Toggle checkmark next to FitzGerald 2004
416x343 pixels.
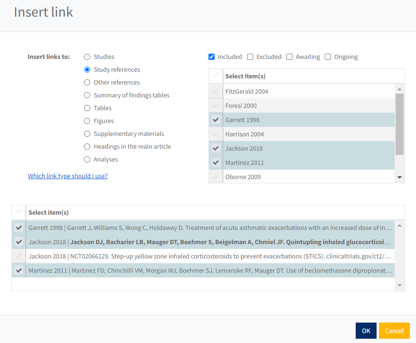pyautogui.click(x=216, y=91)
